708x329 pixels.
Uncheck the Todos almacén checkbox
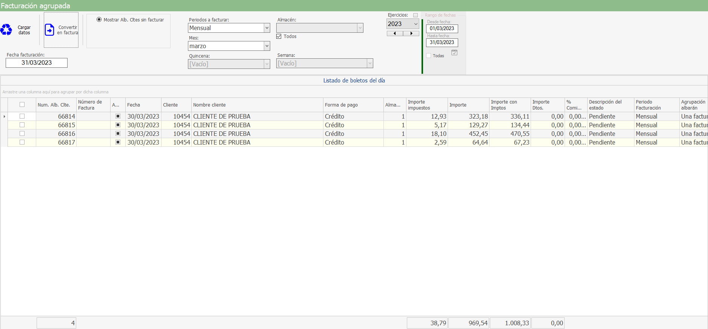(x=279, y=37)
